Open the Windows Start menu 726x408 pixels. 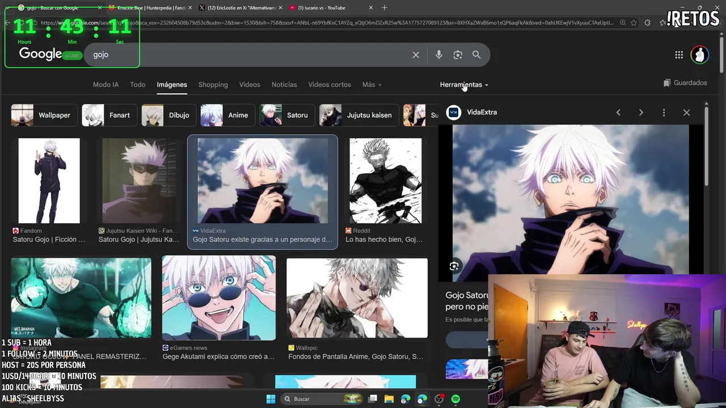click(x=271, y=399)
